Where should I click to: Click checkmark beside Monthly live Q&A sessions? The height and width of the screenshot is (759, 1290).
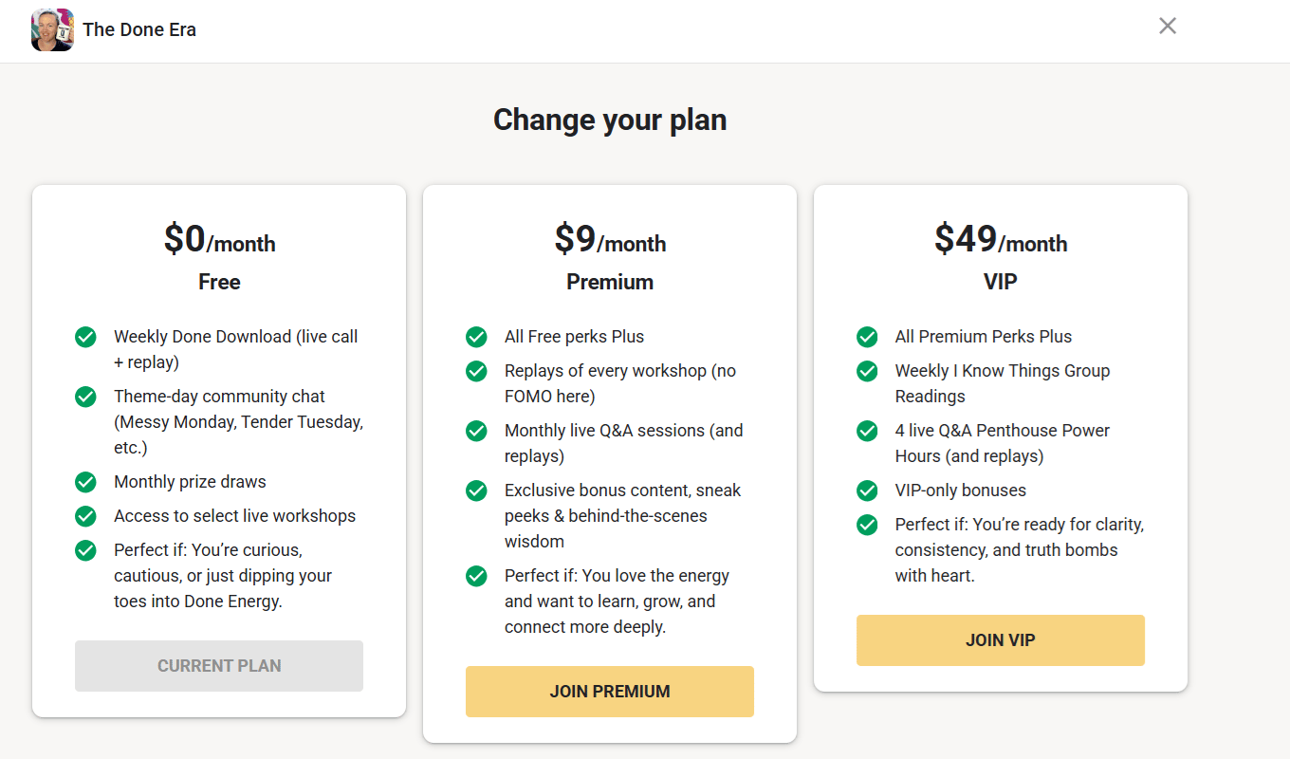476,431
